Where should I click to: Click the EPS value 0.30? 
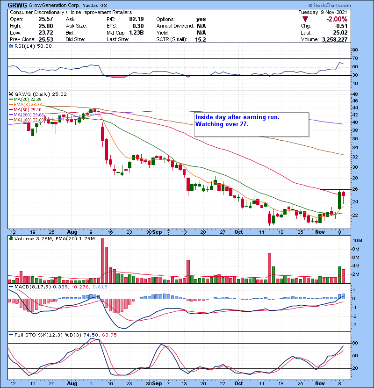[138, 26]
